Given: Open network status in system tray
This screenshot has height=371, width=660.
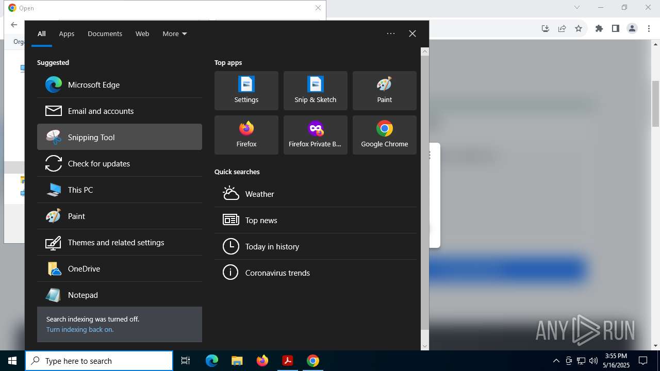Looking at the screenshot, I should pyautogui.click(x=581, y=361).
